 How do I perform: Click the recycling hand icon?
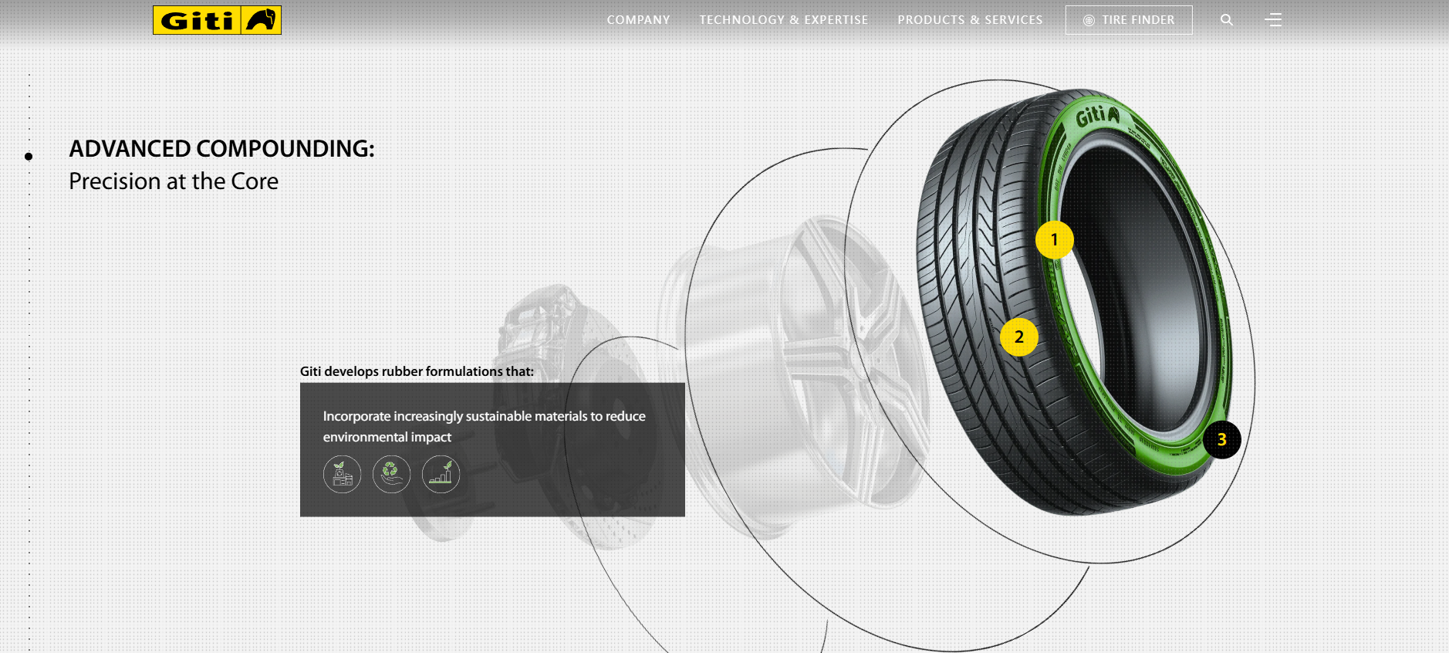coord(391,474)
